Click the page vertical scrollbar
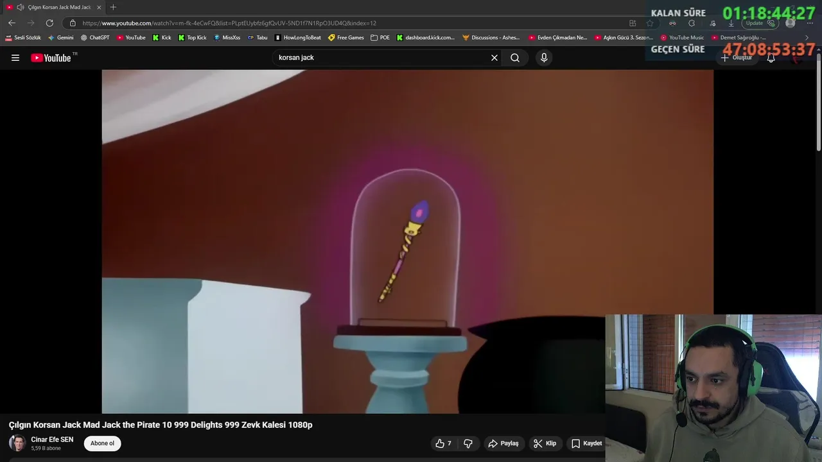This screenshot has width=822, height=462. (x=818, y=103)
